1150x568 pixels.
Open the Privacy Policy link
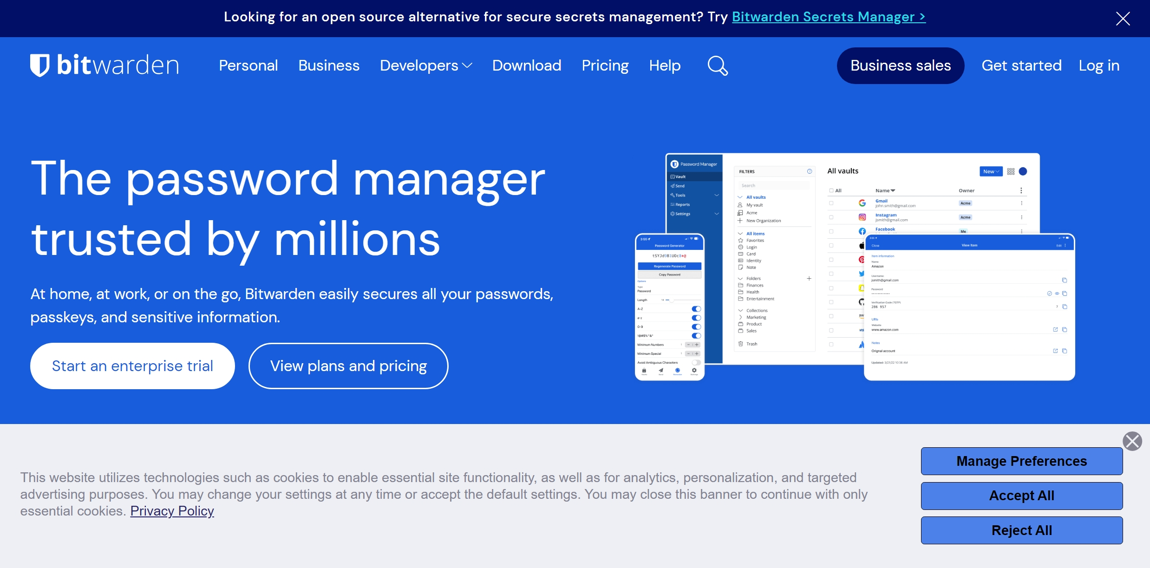click(172, 511)
